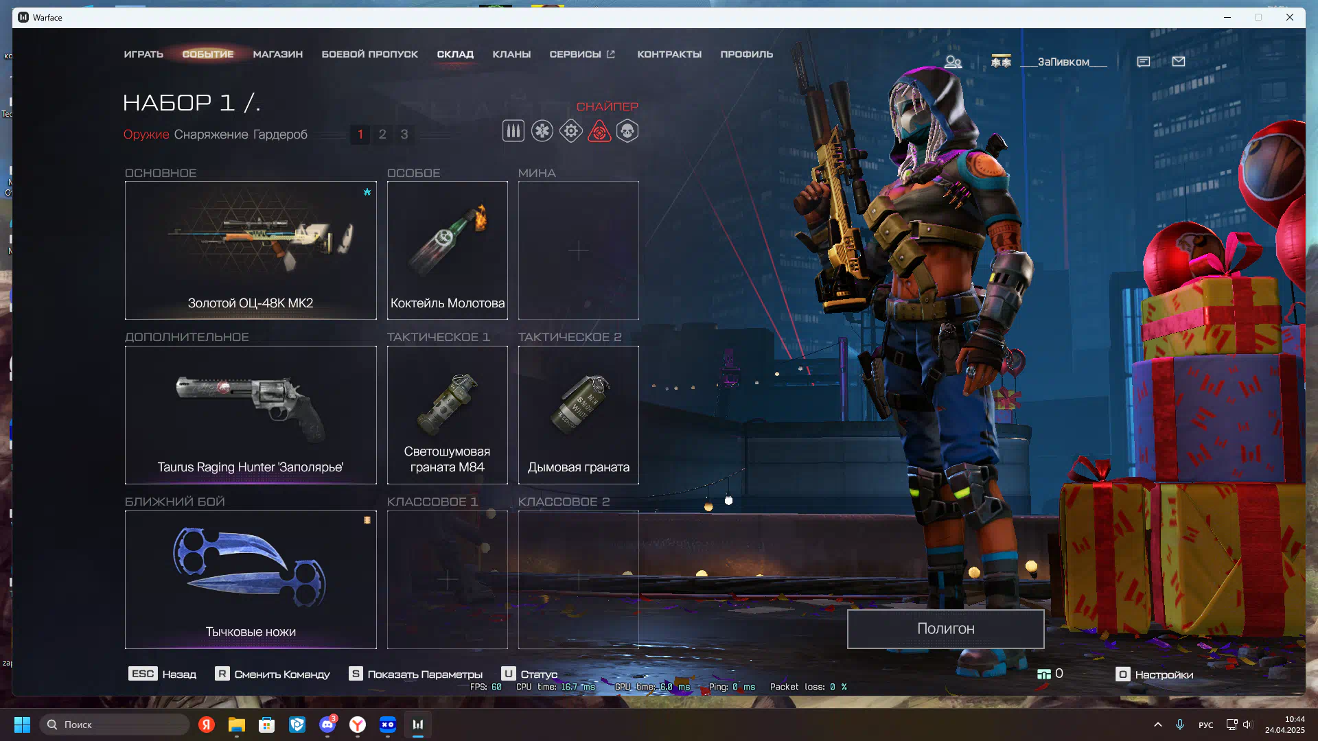The image size is (1318, 741).
Task: Select Дымовая граната slot
Action: tap(579, 415)
